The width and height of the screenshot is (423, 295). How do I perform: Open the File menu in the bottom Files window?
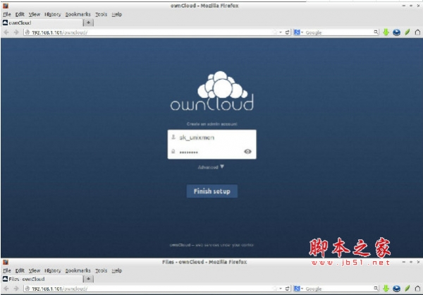[7, 270]
